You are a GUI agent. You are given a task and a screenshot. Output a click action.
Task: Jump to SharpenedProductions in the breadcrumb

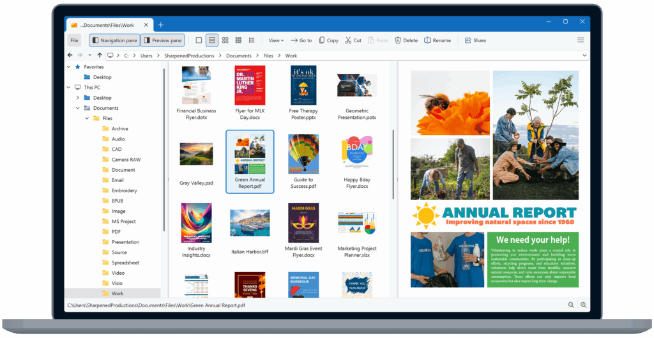coord(189,56)
